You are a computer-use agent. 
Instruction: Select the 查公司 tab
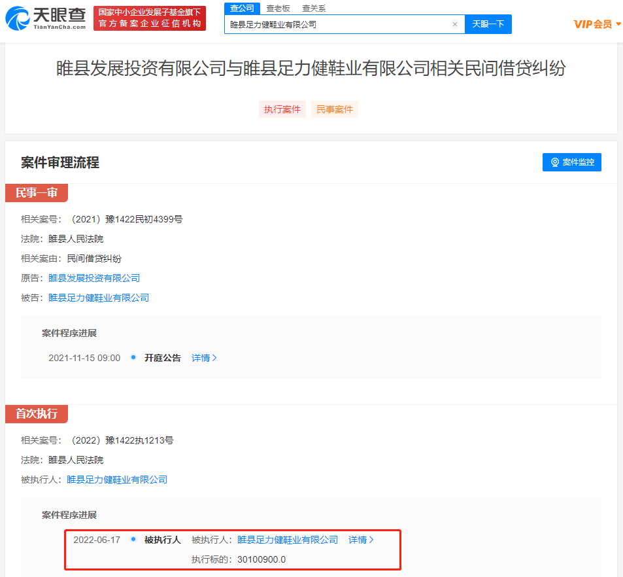click(x=242, y=9)
